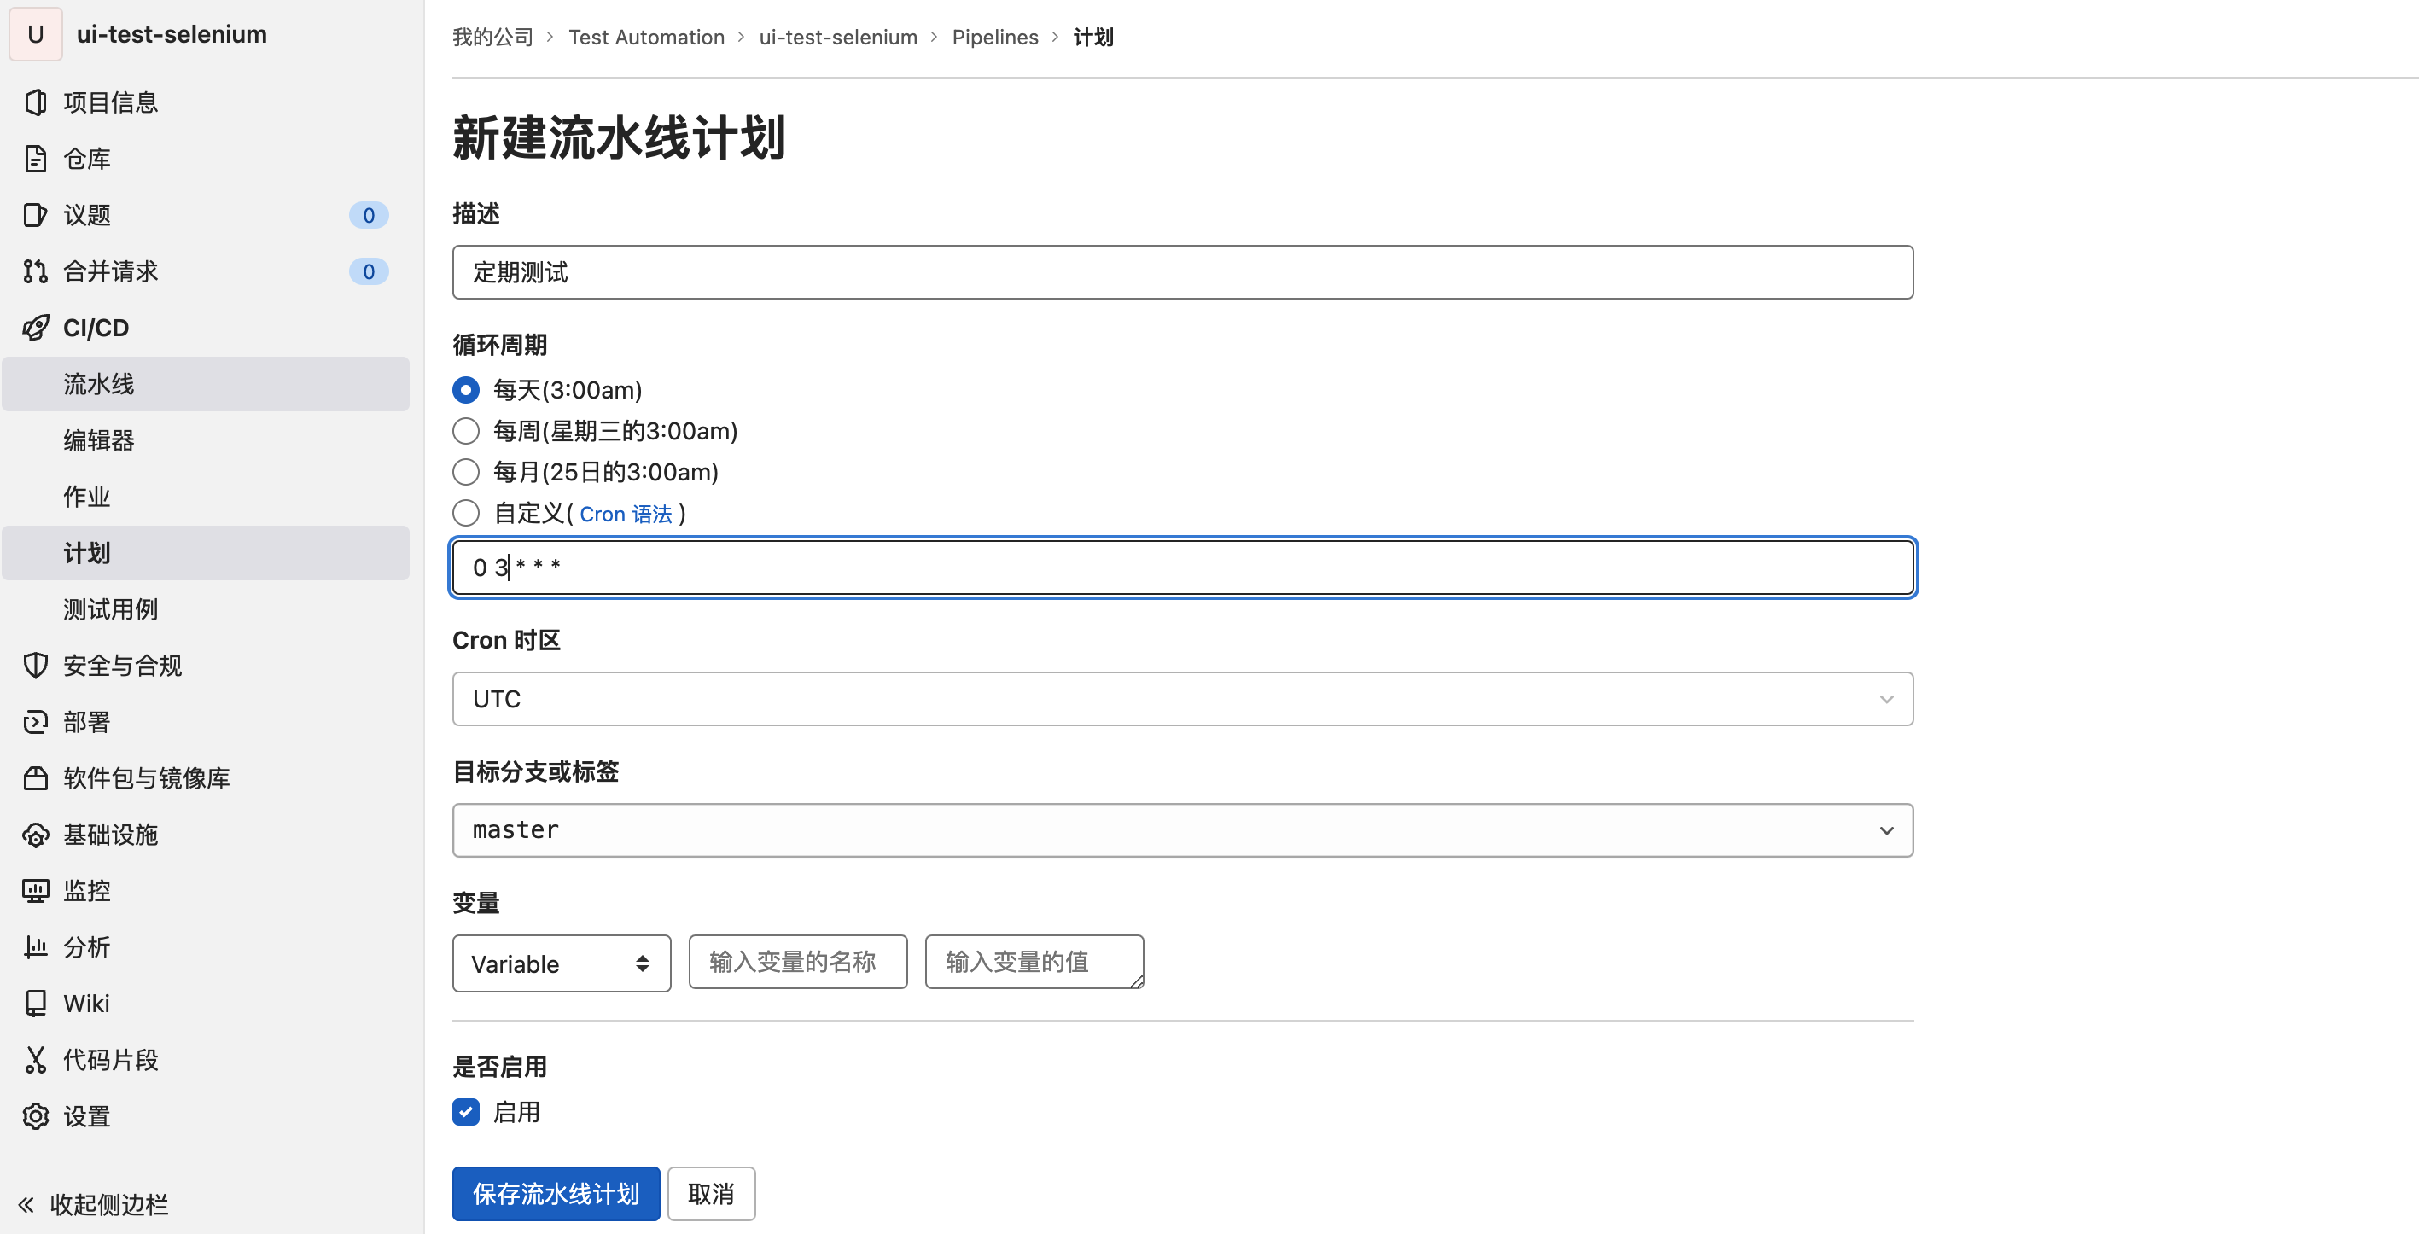The width and height of the screenshot is (2429, 1234).
Task: Expand the master target branch dropdown
Action: pyautogui.click(x=1182, y=830)
